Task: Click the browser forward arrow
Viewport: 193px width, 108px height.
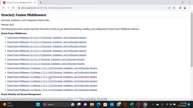Action: [8, 8]
